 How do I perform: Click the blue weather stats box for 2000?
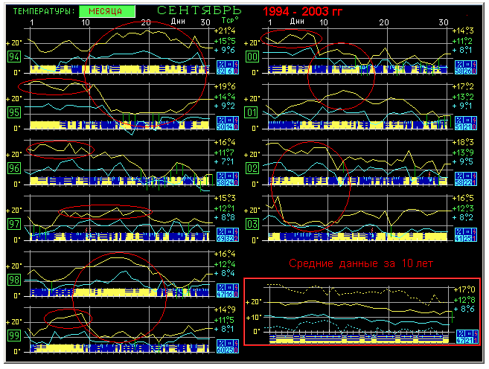click(x=463, y=68)
